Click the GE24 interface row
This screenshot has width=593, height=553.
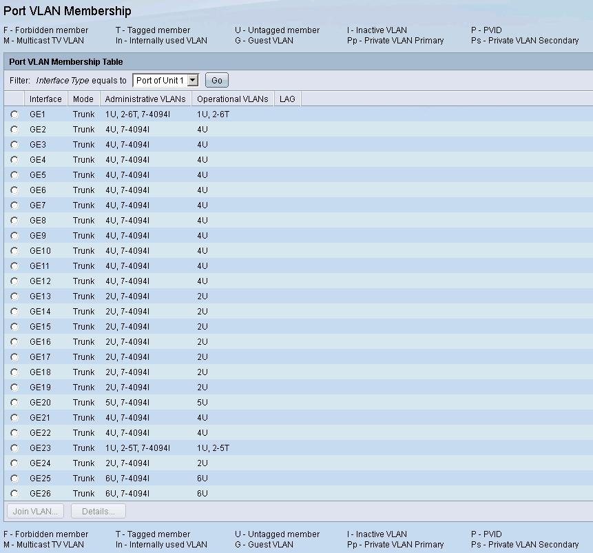tap(40, 463)
